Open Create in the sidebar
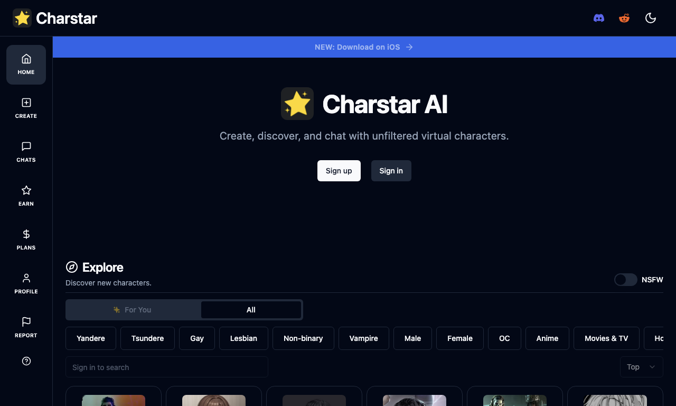Viewport: 676px width, 406px height. pos(26,108)
